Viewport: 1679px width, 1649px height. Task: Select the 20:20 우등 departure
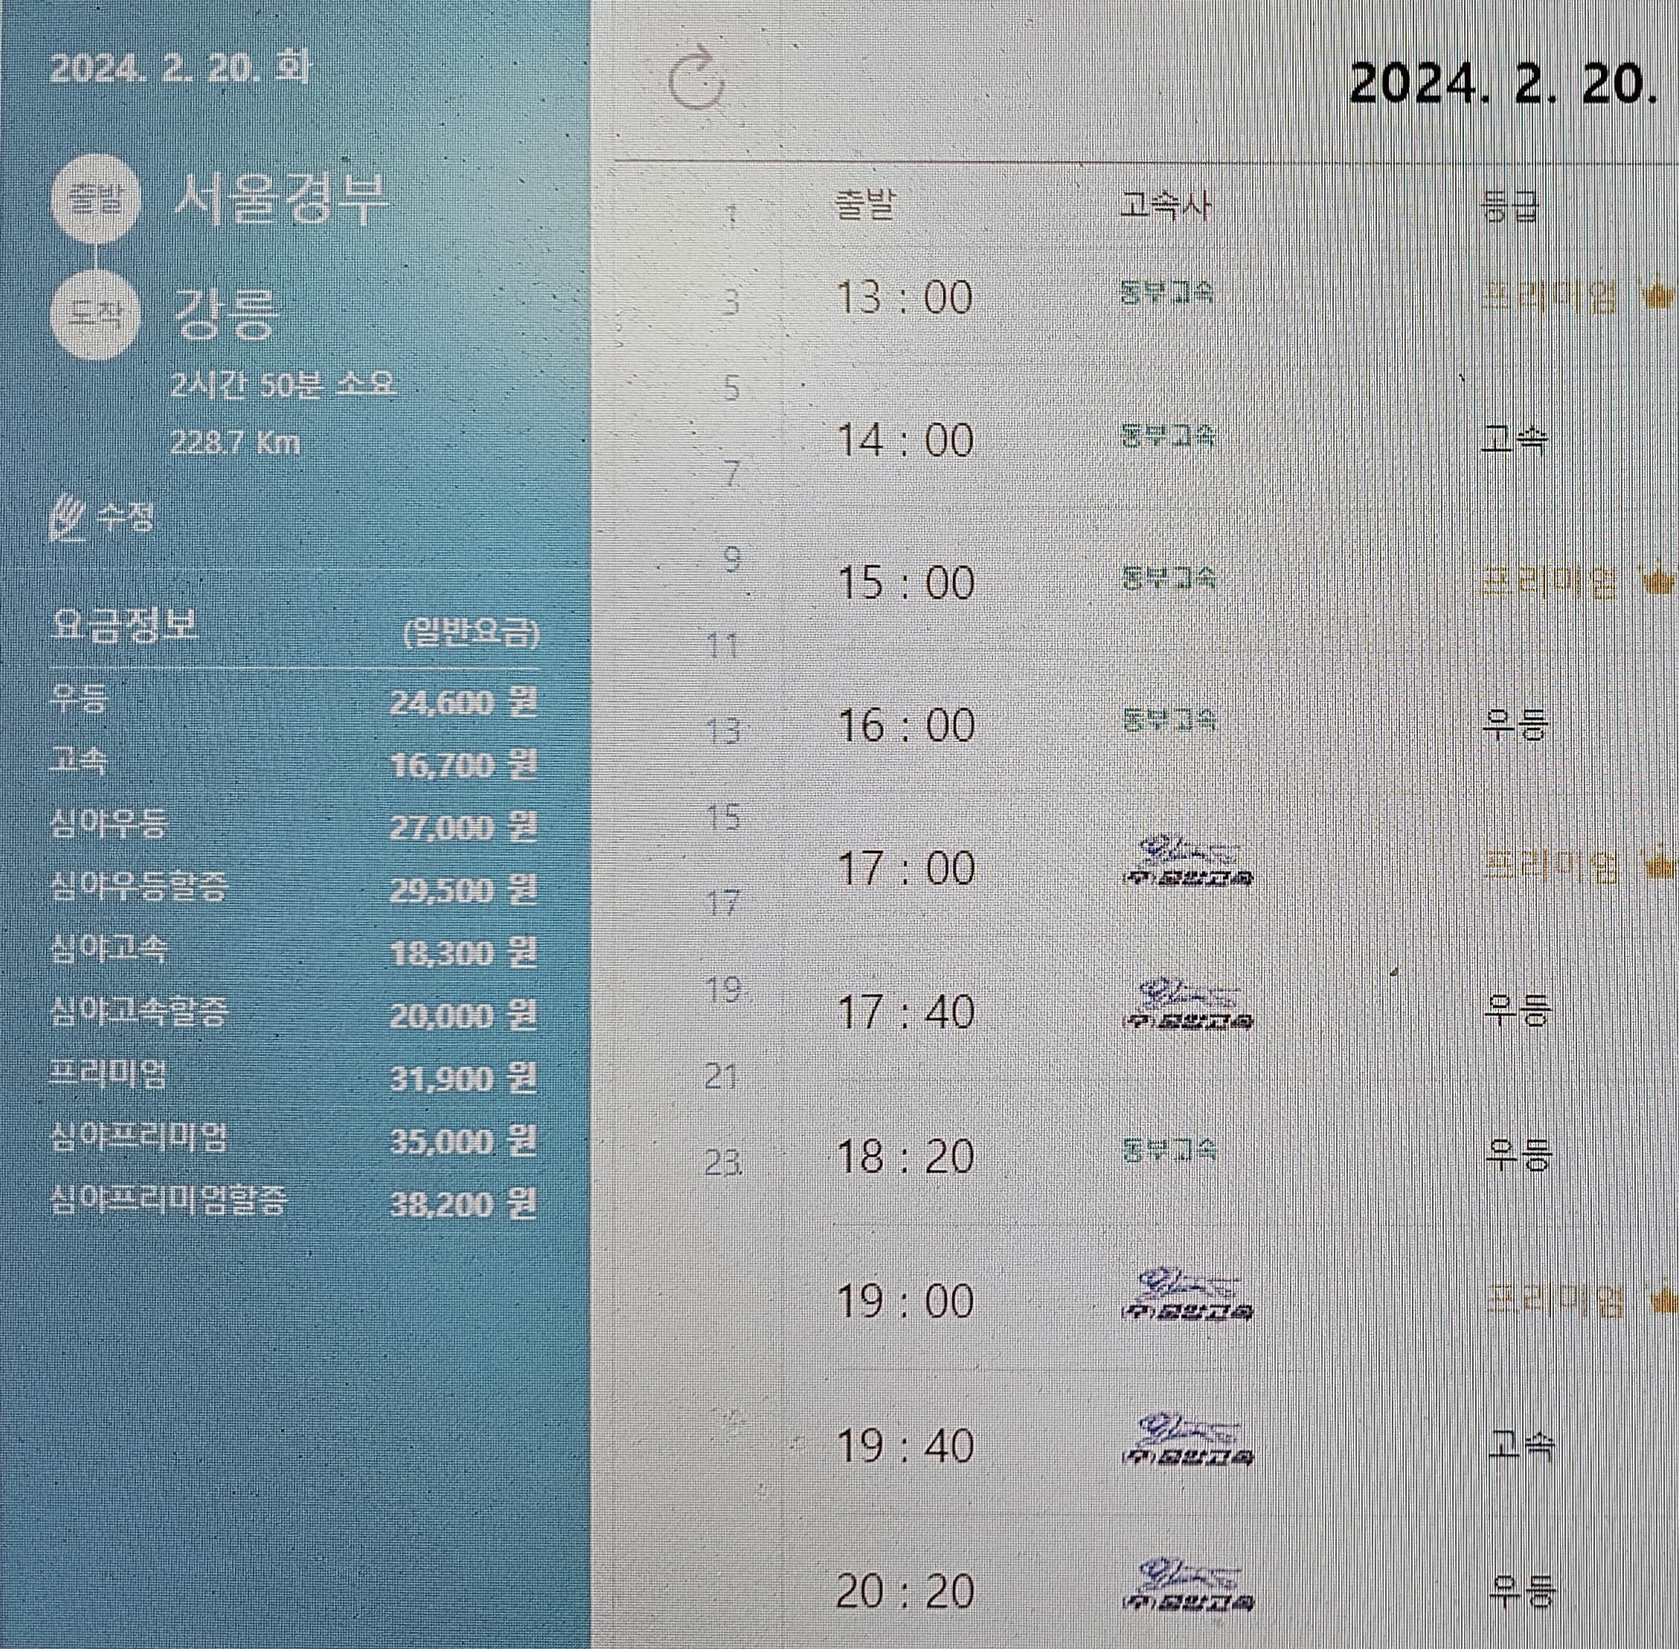(x=905, y=1591)
